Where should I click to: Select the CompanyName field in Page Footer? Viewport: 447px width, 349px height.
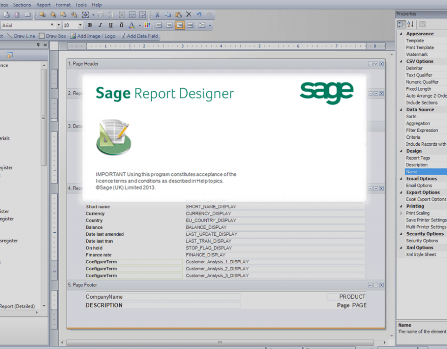(163, 297)
